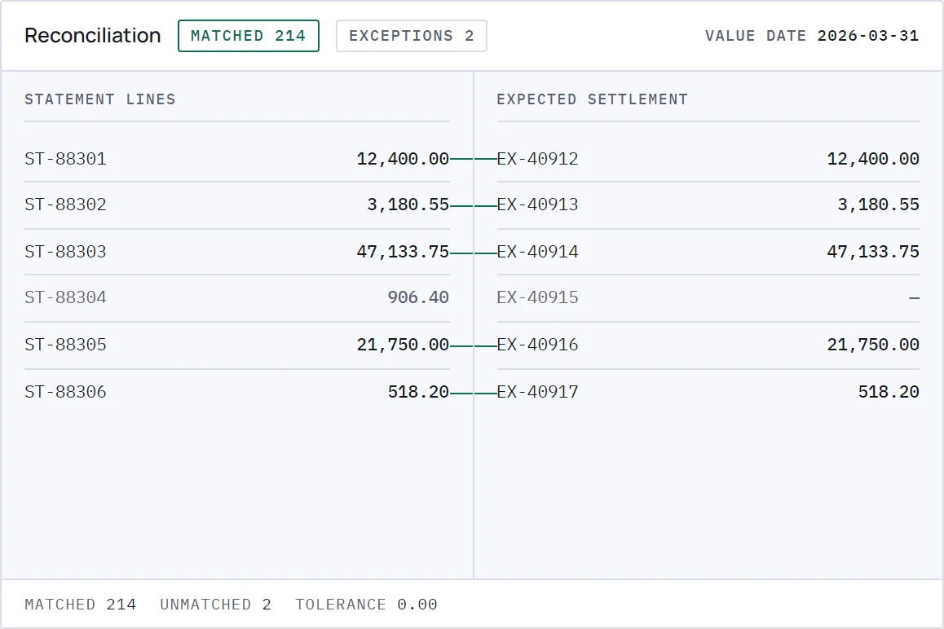Click the match link between ST-88301 and EX-40912
The height and width of the screenshot is (629, 944).
(x=473, y=159)
